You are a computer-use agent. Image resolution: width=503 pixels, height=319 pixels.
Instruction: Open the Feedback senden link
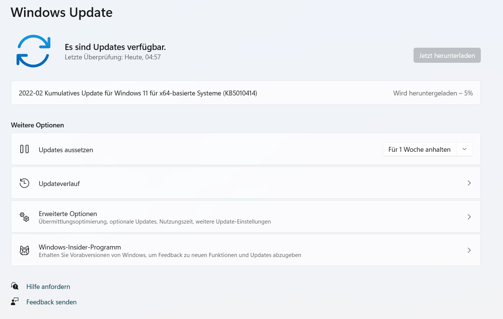pyautogui.click(x=52, y=302)
